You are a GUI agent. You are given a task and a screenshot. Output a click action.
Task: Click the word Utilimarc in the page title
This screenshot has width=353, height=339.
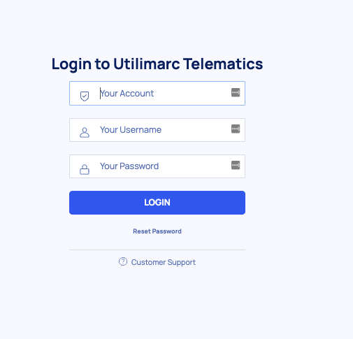(x=147, y=64)
